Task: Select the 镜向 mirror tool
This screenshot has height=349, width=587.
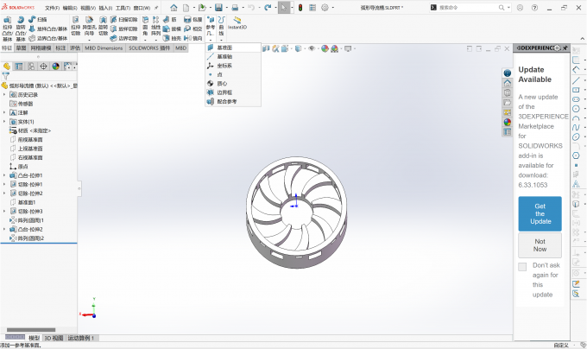Action: pyautogui.click(x=193, y=38)
